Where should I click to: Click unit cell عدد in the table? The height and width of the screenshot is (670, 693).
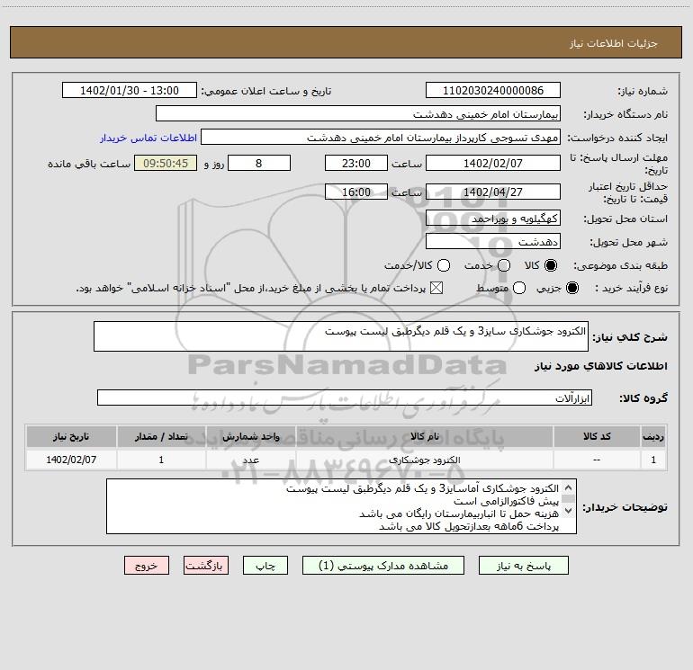coord(250,460)
